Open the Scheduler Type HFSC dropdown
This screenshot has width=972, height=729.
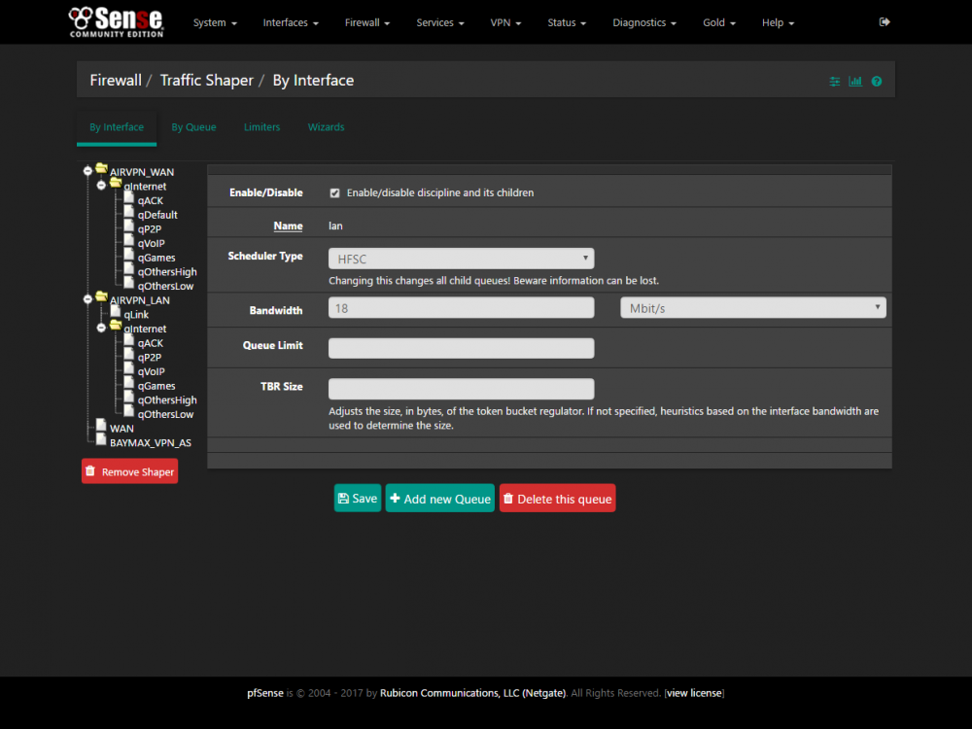click(x=461, y=259)
